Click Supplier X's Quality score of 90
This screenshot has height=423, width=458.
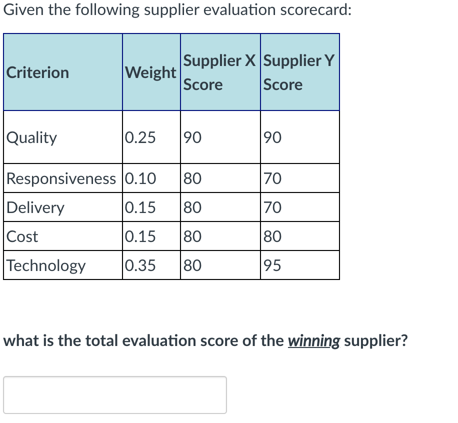(191, 137)
